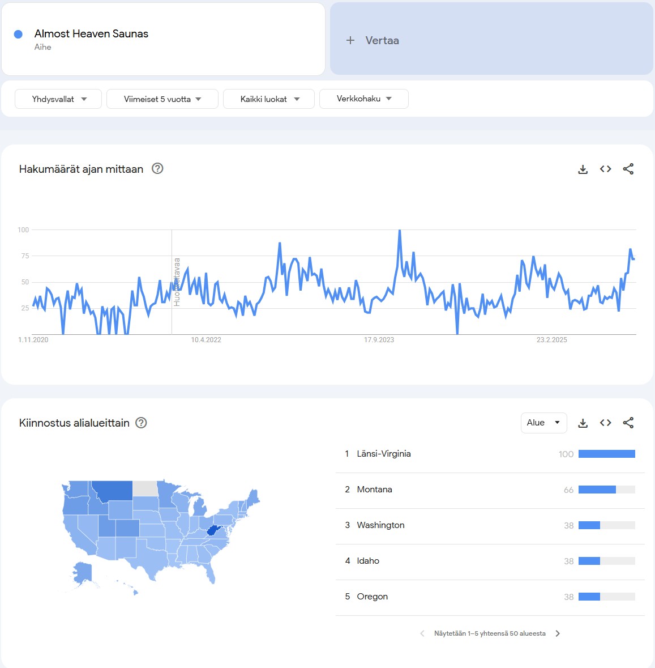
Task: Embed the subregion interest widget
Action: [x=605, y=423]
